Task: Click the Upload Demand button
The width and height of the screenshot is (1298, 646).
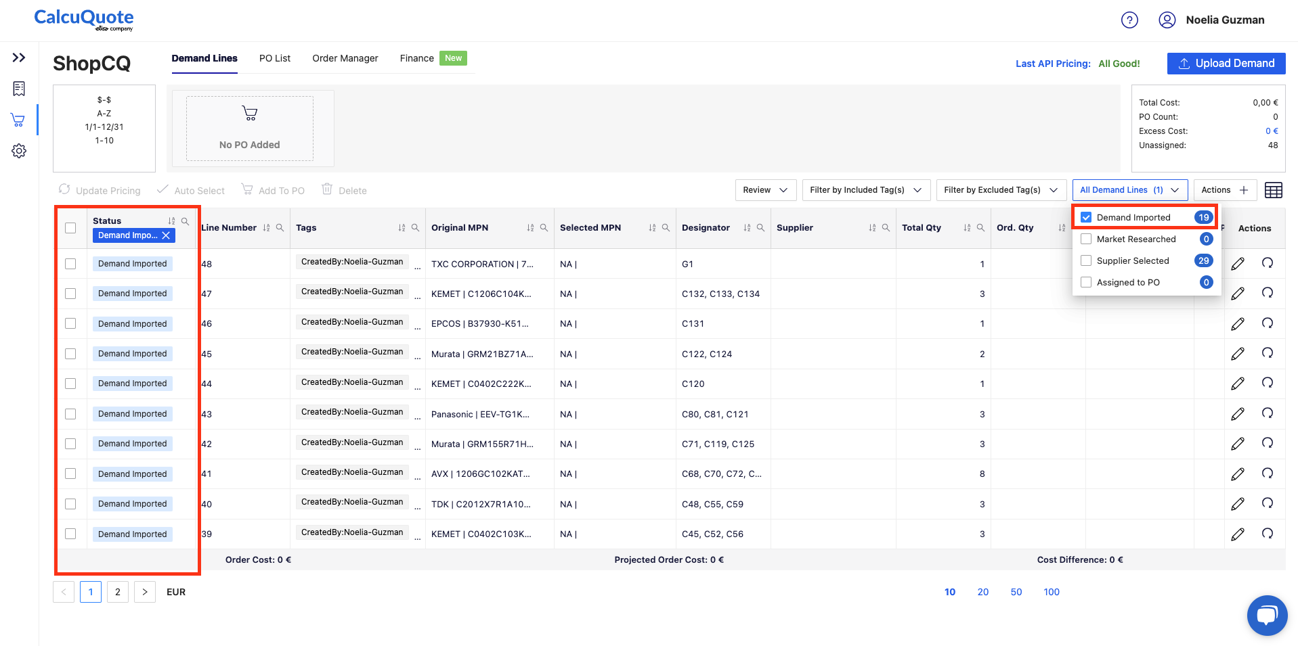Action: click(1226, 64)
